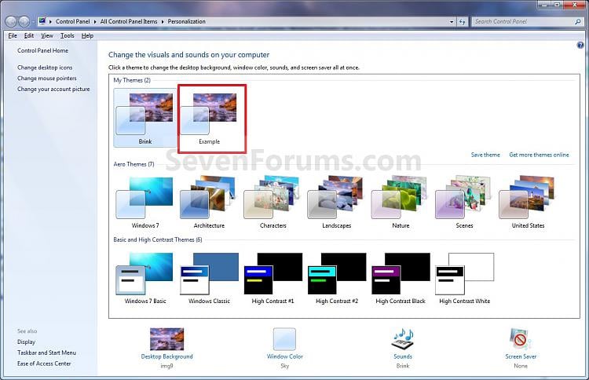The width and height of the screenshot is (589, 380).
Task: Click the address bar refresh button
Action: coord(462,22)
